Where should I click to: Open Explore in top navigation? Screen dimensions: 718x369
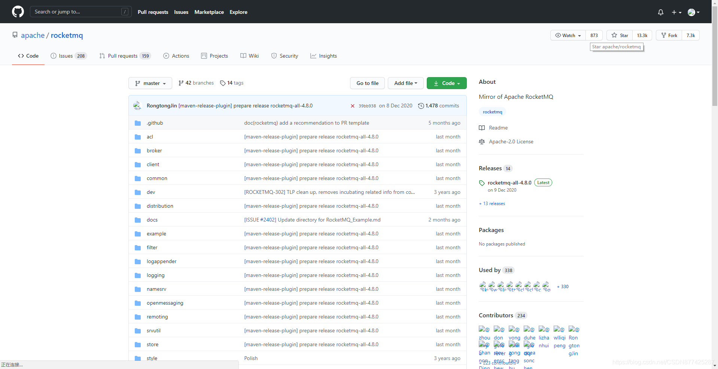tap(238, 12)
